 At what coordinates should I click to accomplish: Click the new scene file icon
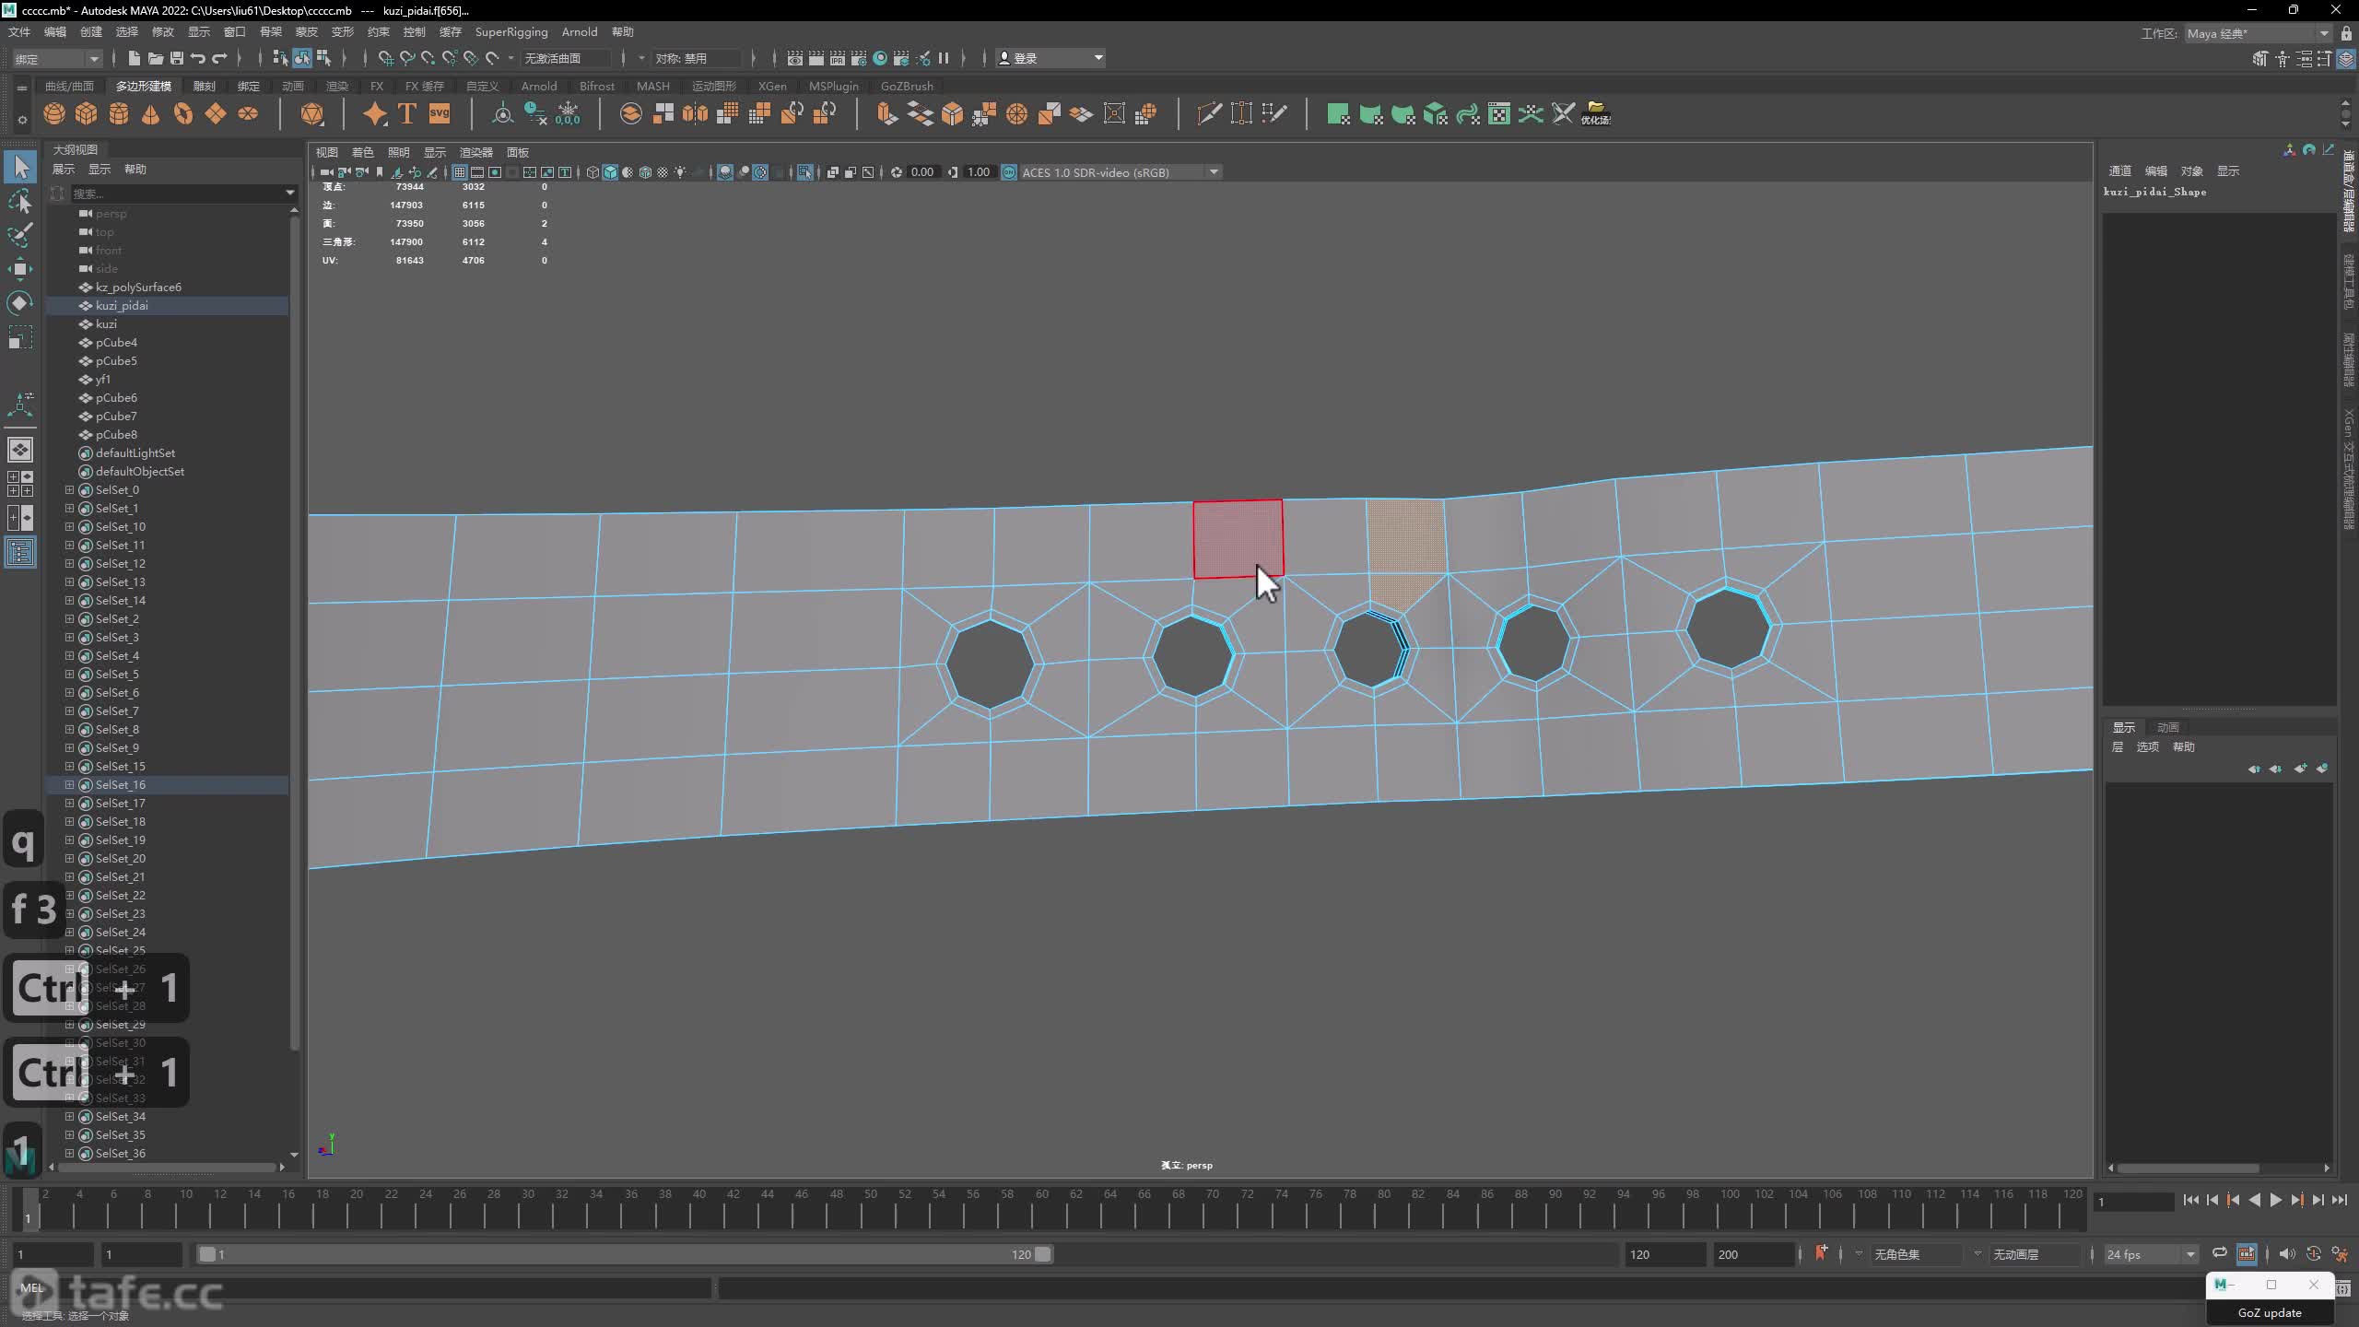tap(134, 58)
